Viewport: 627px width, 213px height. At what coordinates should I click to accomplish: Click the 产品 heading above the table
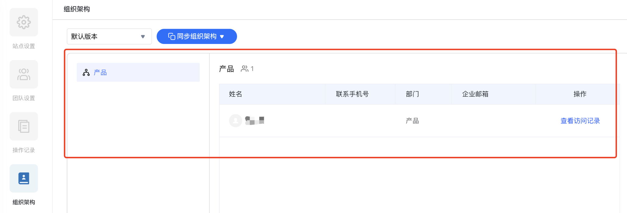227,69
